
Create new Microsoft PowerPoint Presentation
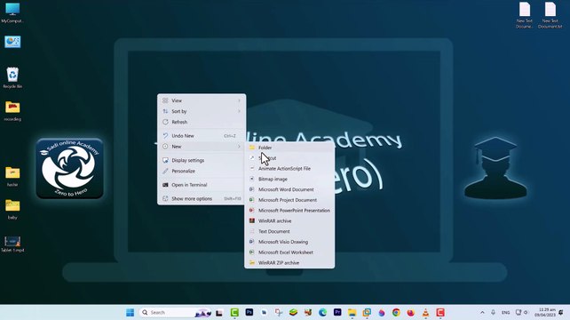click(x=289, y=211)
